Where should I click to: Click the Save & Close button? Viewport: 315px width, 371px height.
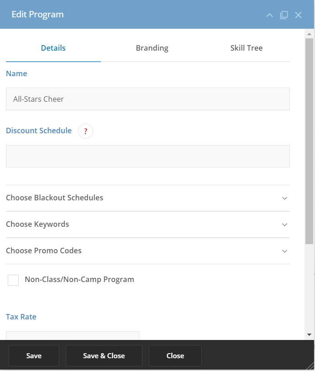[x=104, y=355]
